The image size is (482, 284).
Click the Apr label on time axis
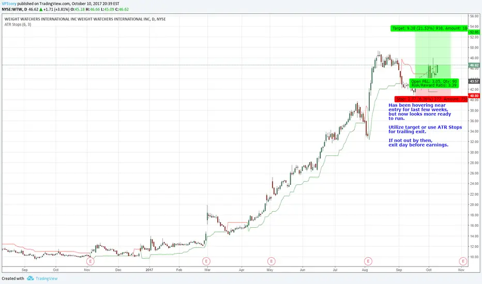pos(242,270)
